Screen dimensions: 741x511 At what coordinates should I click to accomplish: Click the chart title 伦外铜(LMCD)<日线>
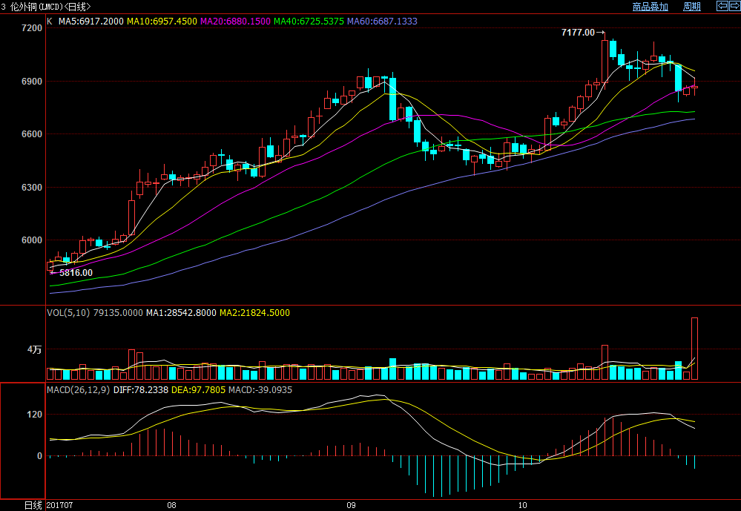[x=50, y=7]
